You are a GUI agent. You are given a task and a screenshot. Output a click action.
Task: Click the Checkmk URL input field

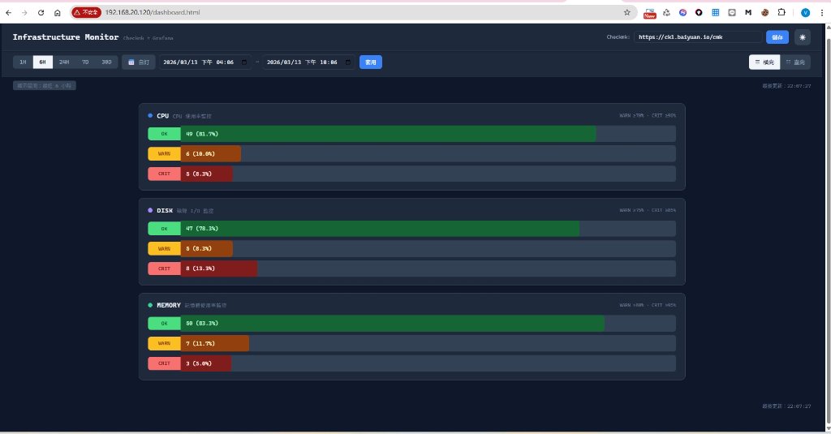pos(697,37)
